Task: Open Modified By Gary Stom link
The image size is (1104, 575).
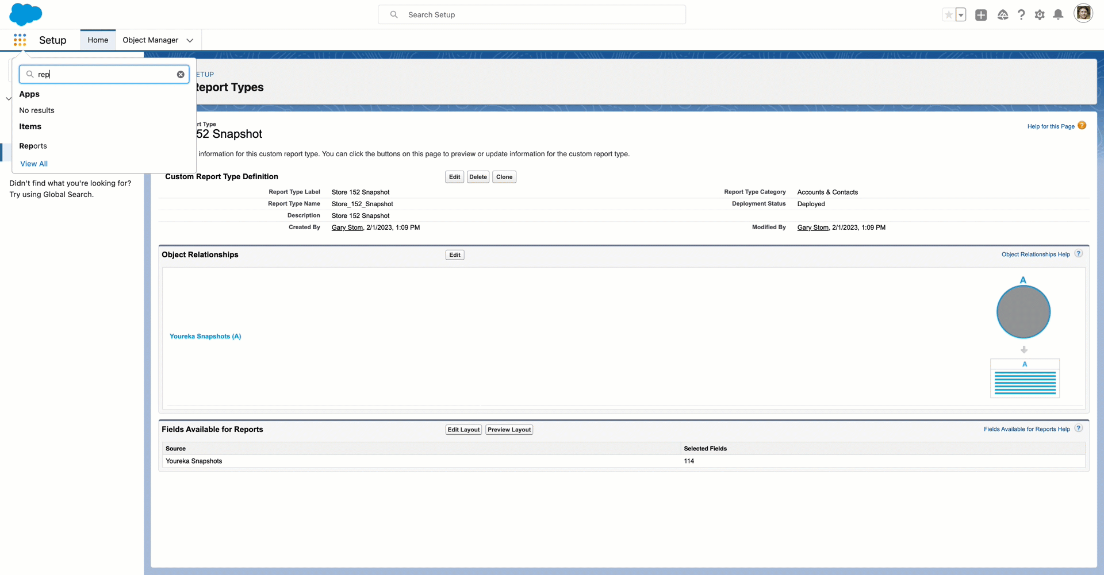Action: tap(813, 227)
